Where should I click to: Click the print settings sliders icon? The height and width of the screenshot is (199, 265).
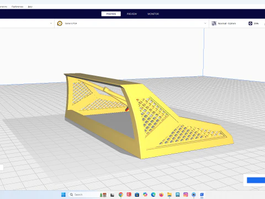(x=214, y=23)
